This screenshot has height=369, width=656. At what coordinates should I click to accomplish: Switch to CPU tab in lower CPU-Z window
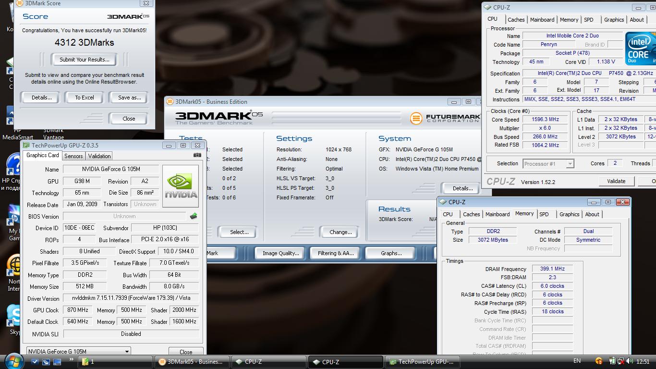point(448,214)
